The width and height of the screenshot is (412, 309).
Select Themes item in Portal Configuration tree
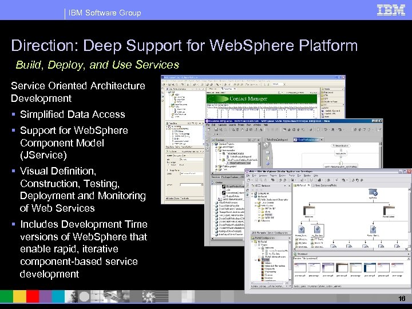[265, 260]
